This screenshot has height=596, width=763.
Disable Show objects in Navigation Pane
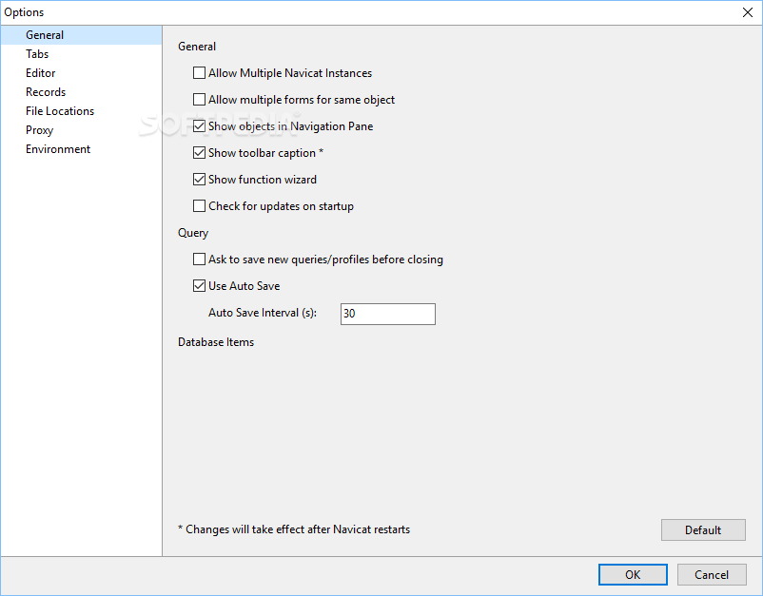(x=200, y=126)
